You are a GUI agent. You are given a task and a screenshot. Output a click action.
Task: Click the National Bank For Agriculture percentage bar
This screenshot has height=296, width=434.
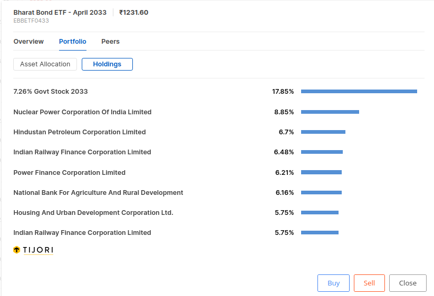click(x=321, y=193)
